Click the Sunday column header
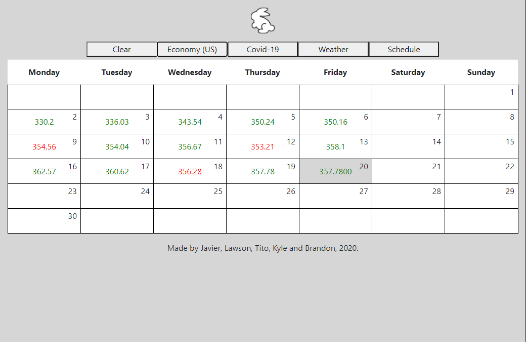 tap(481, 72)
